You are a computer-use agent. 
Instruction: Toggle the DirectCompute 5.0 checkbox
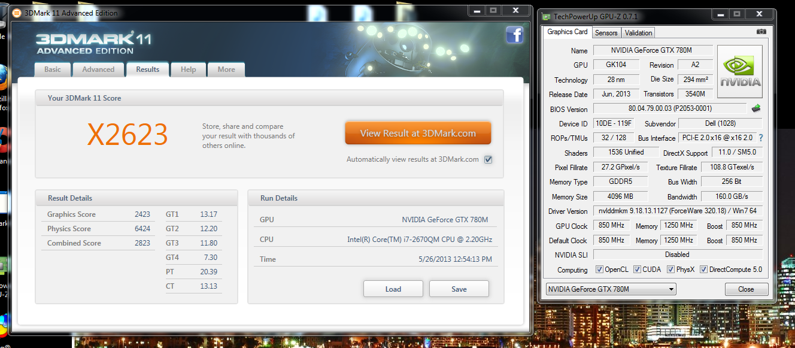pos(703,270)
